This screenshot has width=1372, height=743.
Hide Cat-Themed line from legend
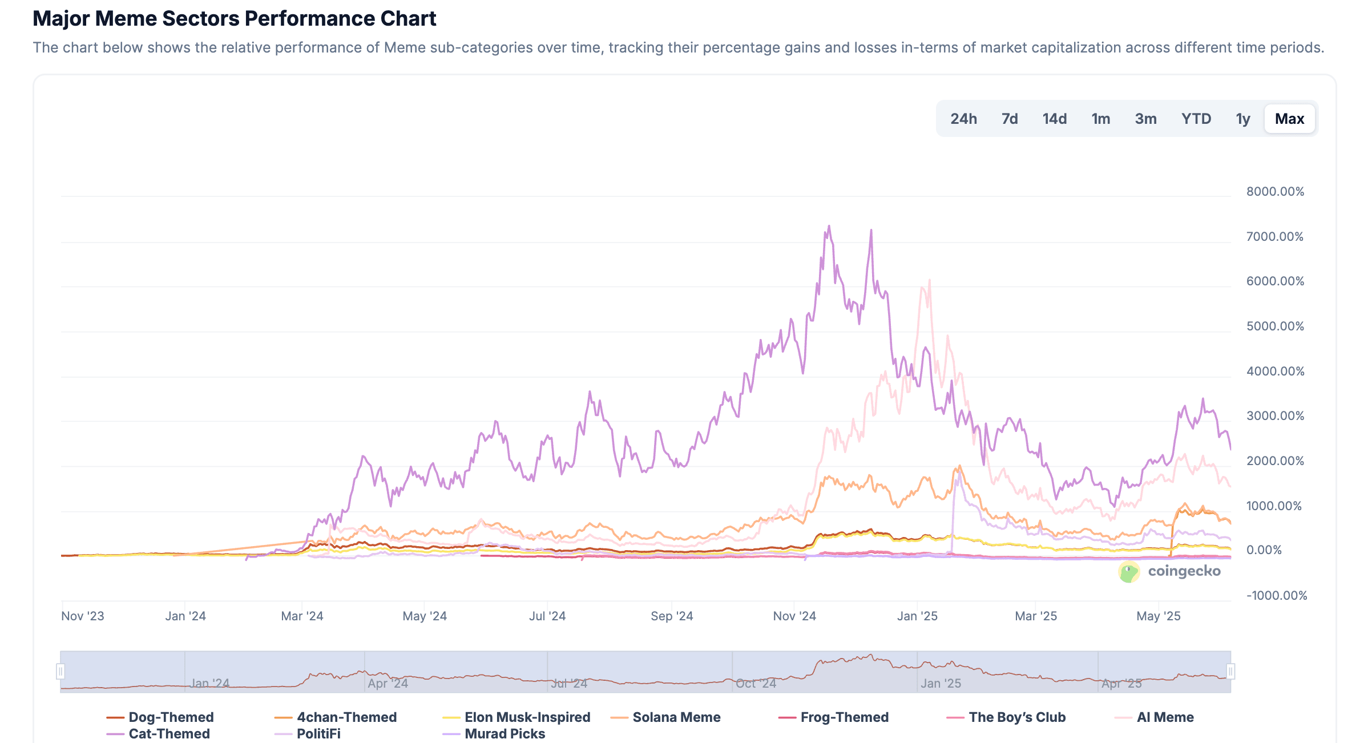(x=169, y=733)
